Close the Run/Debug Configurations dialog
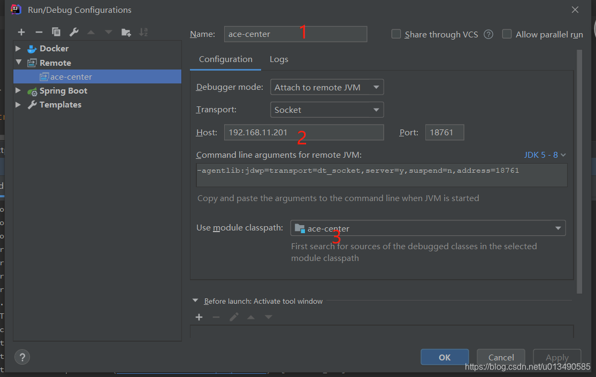 tap(575, 10)
